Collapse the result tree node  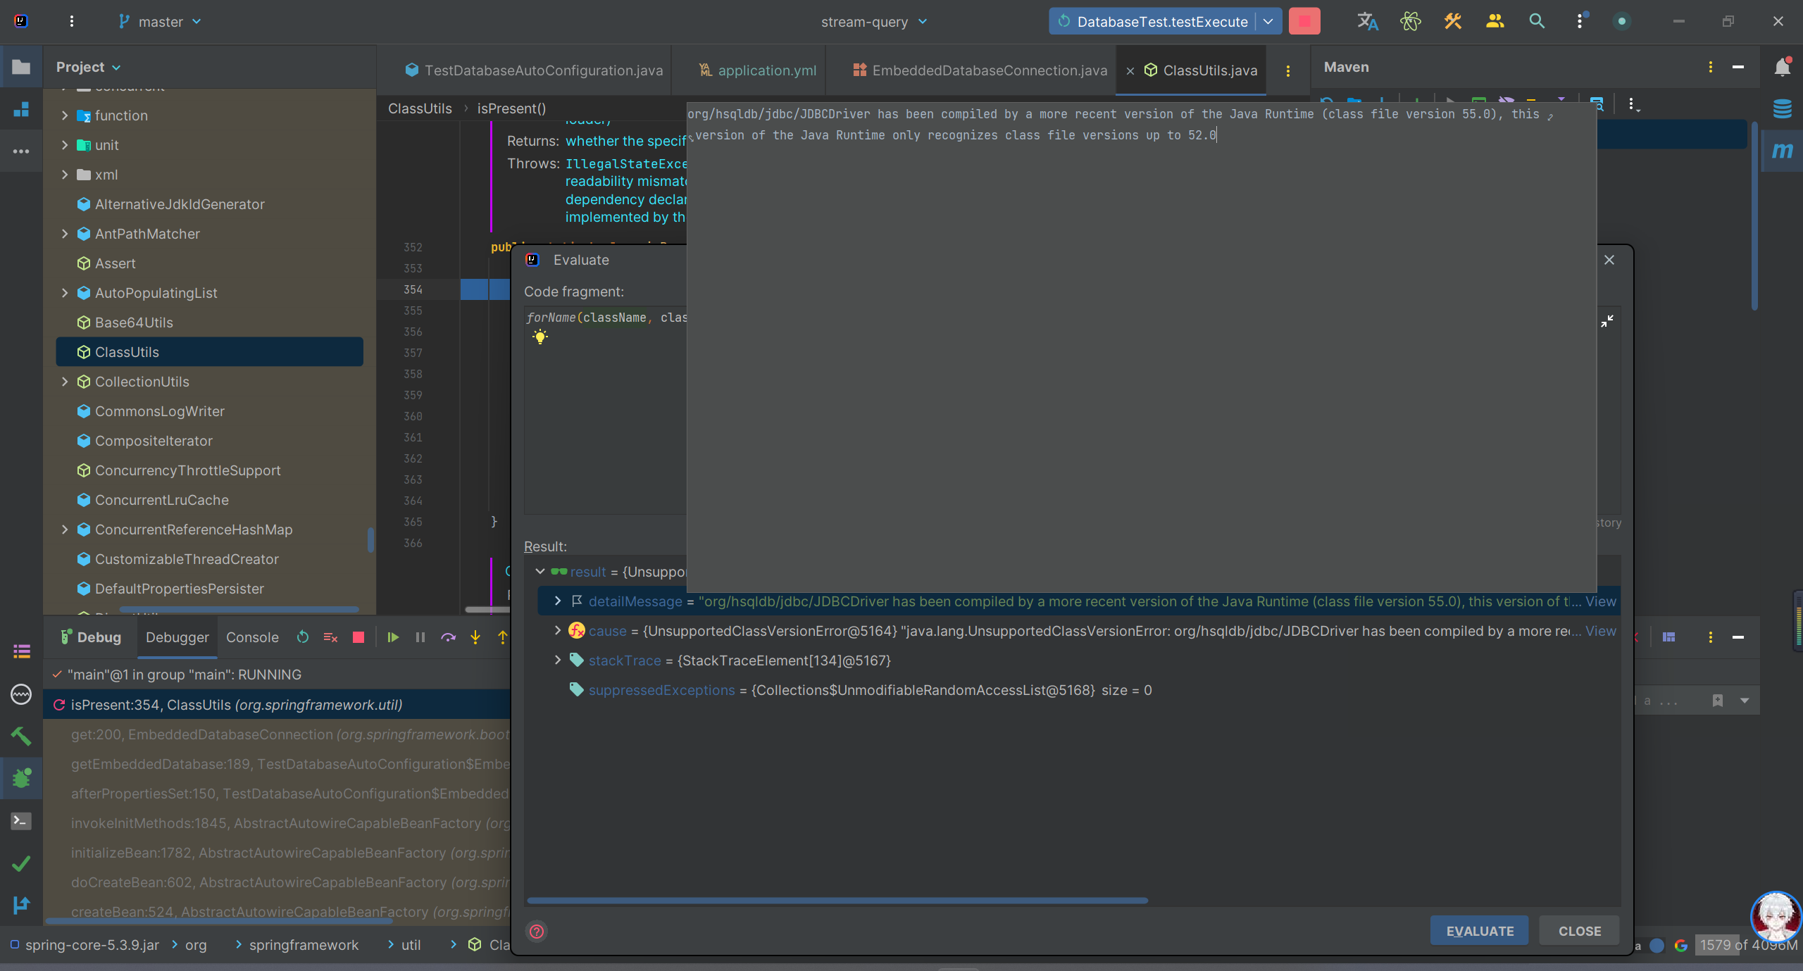click(540, 572)
